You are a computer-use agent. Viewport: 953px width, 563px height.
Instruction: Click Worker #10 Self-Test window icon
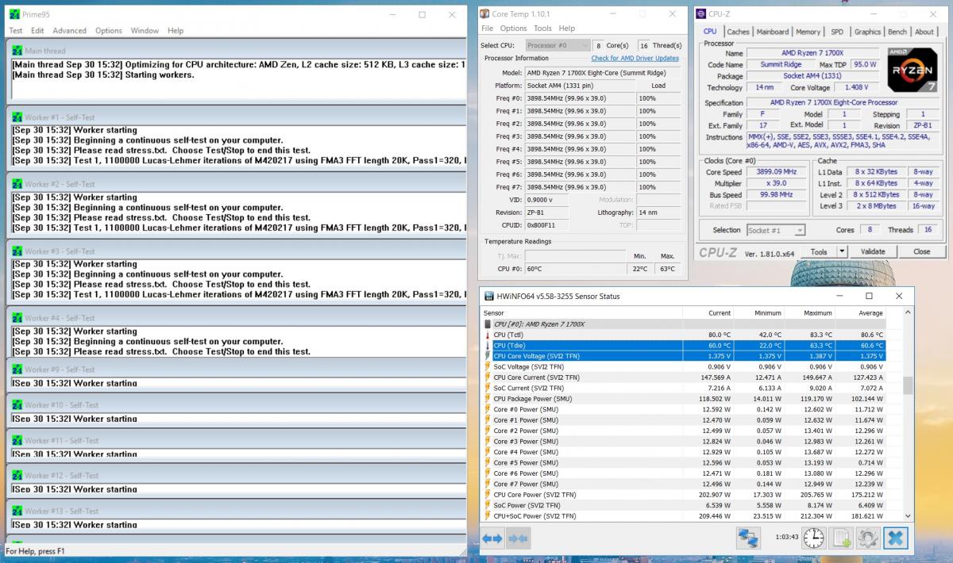tap(17, 405)
